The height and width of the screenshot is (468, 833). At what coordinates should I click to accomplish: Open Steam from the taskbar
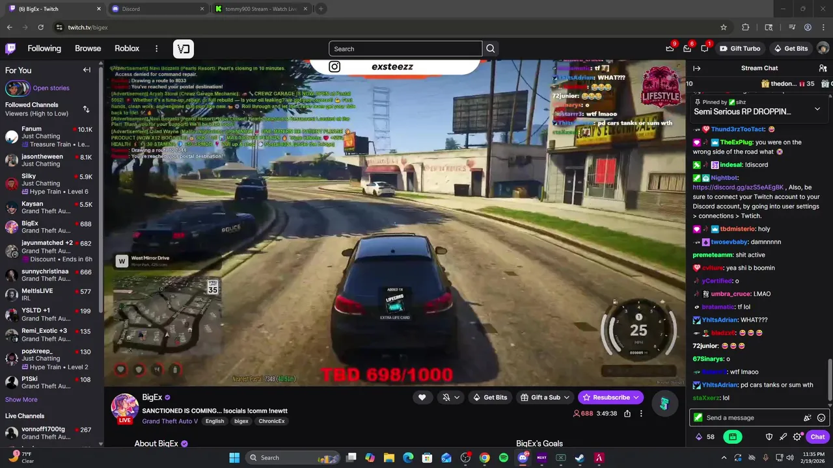coord(580,458)
